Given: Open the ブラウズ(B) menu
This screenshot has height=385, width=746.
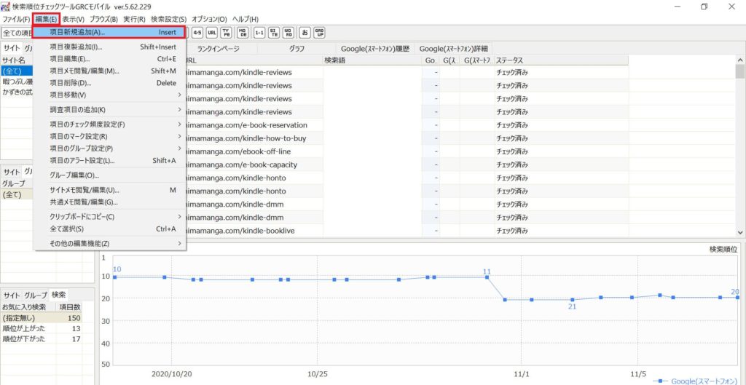Looking at the screenshot, I should tap(103, 19).
